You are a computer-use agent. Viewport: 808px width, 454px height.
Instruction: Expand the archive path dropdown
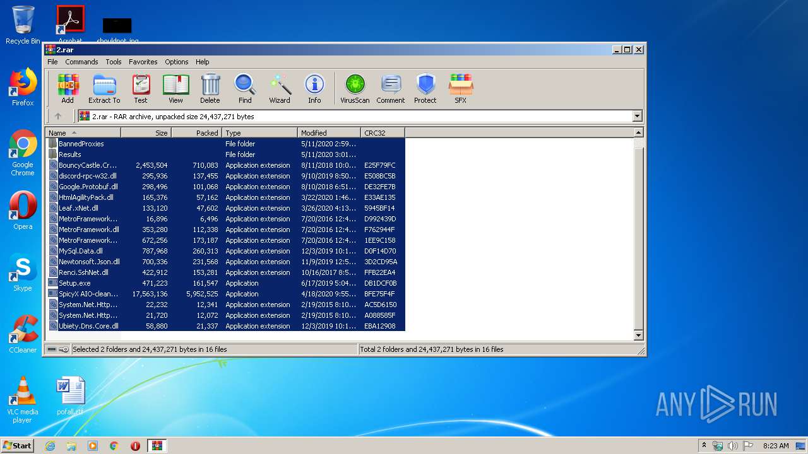[x=637, y=116]
